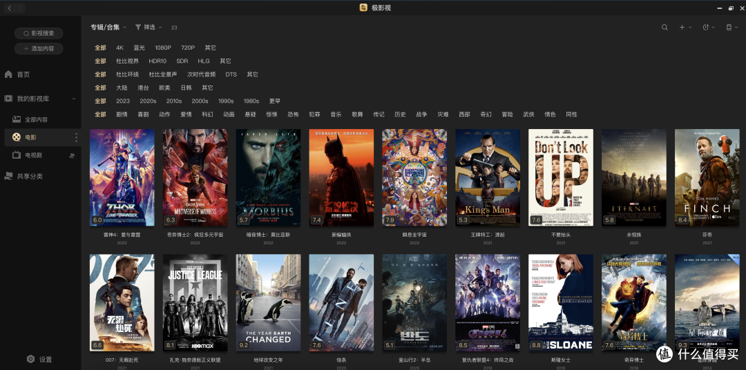This screenshot has width=746, height=370.
Task: Go forward with the right arrow button
Action: coord(20,8)
